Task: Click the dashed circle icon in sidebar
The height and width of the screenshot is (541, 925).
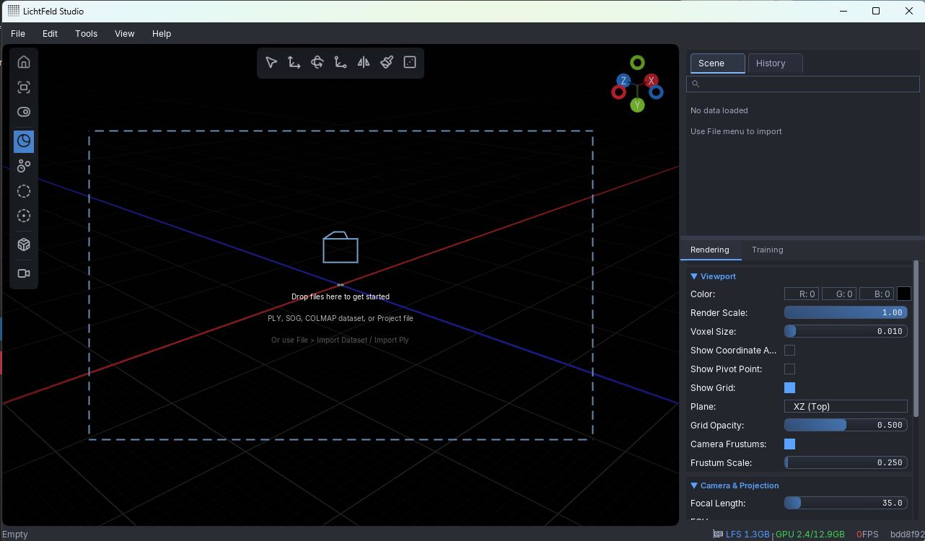Action: (x=24, y=191)
